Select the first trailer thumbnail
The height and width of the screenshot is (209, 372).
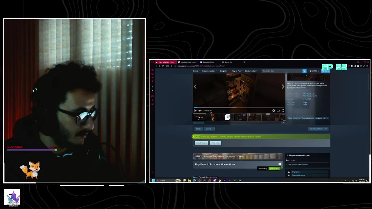tap(199, 117)
